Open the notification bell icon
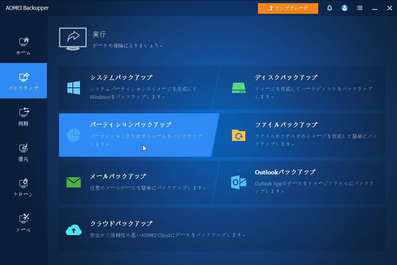This screenshot has height=265, width=397. 329,8
